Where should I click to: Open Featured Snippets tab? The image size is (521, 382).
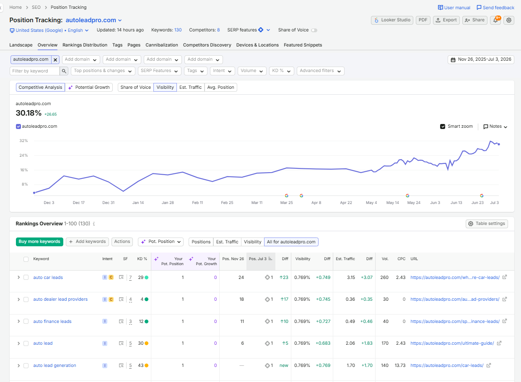(303, 45)
